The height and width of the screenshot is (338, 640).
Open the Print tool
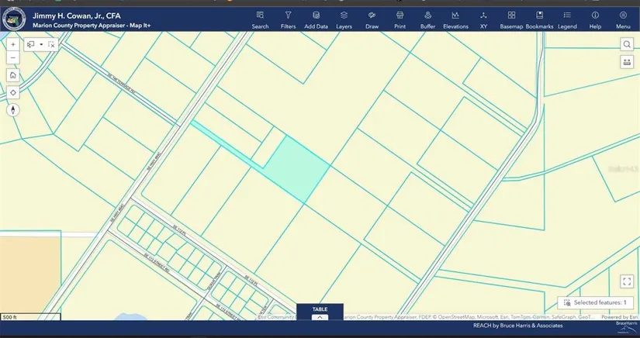[x=400, y=19]
